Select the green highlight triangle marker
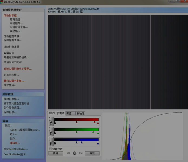The image size is (188, 162). [93, 132]
